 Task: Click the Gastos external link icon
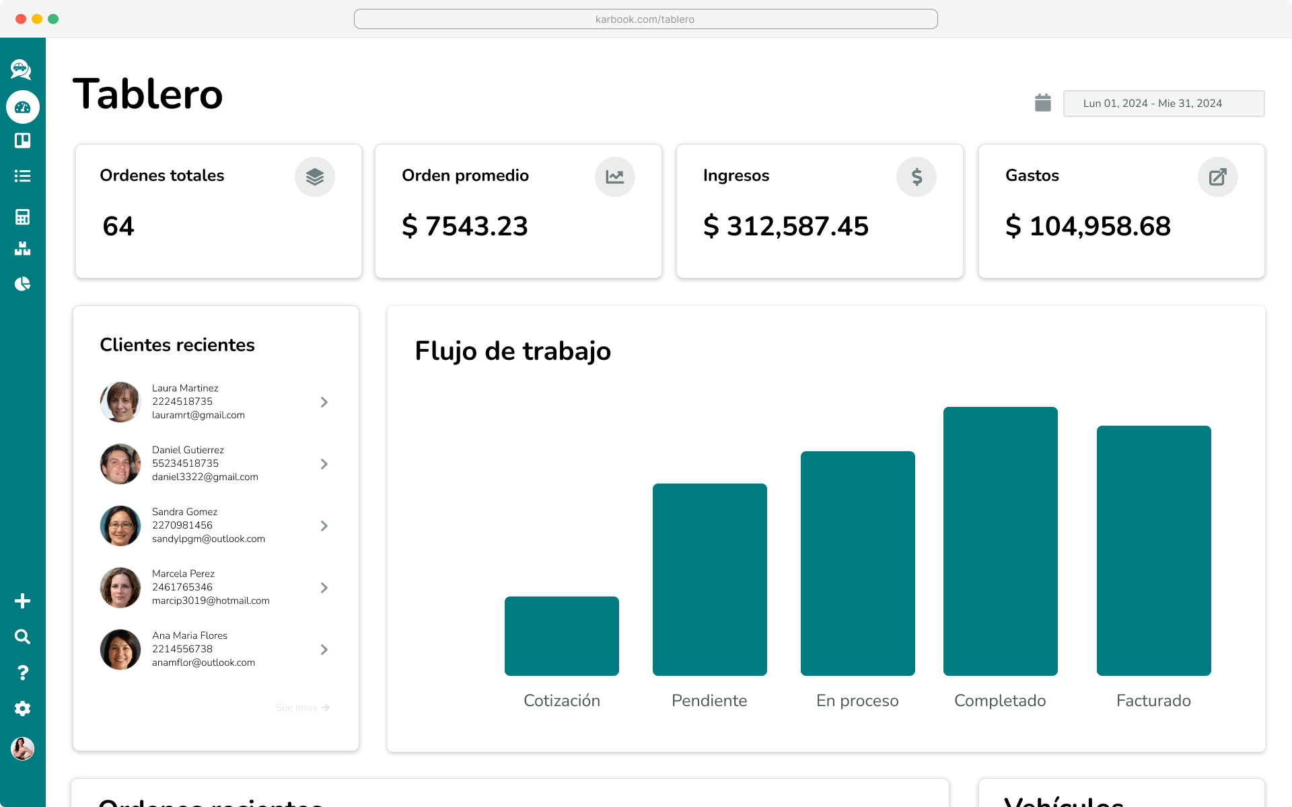(1217, 177)
